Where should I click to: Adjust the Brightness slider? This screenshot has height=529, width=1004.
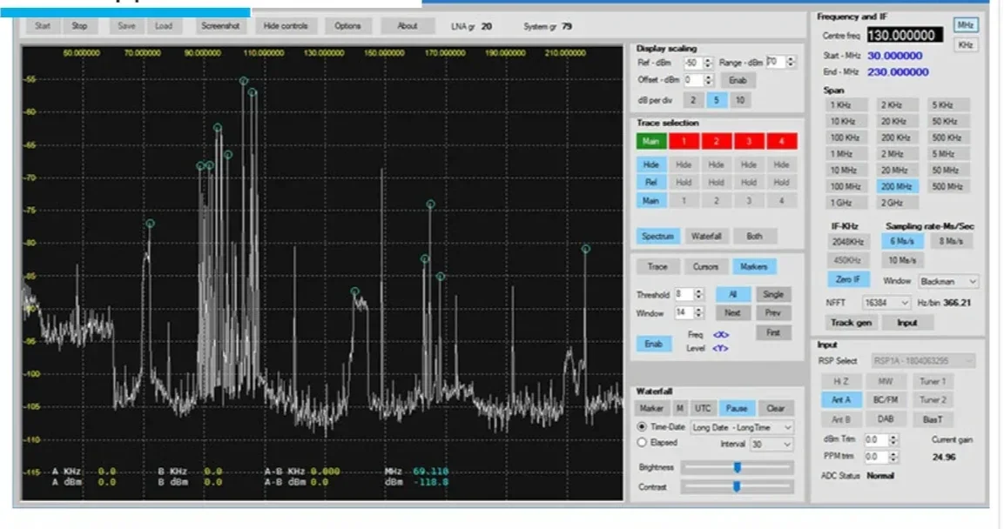(x=737, y=467)
